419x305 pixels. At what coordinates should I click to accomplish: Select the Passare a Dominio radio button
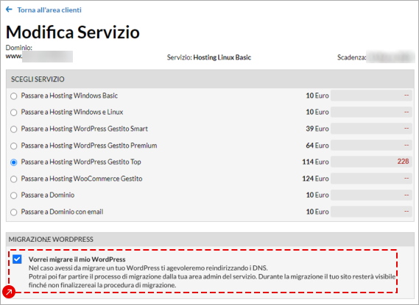(14, 195)
